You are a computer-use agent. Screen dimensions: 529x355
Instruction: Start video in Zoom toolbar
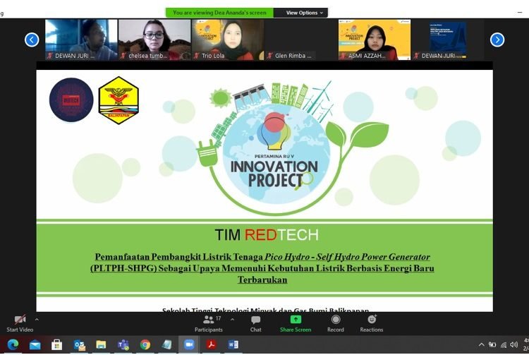click(20, 324)
